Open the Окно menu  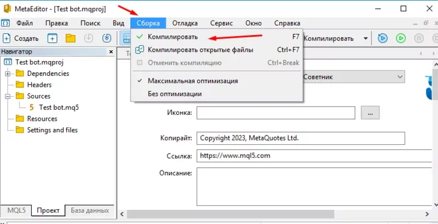pyautogui.click(x=253, y=23)
